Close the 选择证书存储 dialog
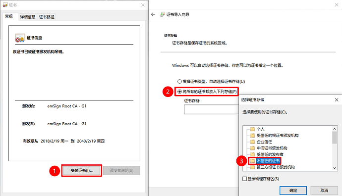Screen dimensions: 342x196 click(x=337, y=100)
